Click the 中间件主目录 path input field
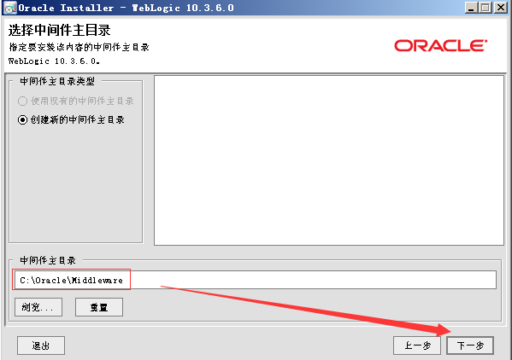Image resolution: width=512 pixels, height=360 pixels. [255, 280]
